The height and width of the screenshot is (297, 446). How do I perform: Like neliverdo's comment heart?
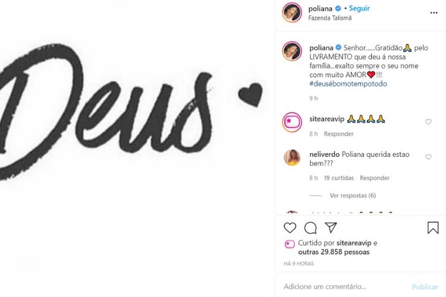coord(428,157)
